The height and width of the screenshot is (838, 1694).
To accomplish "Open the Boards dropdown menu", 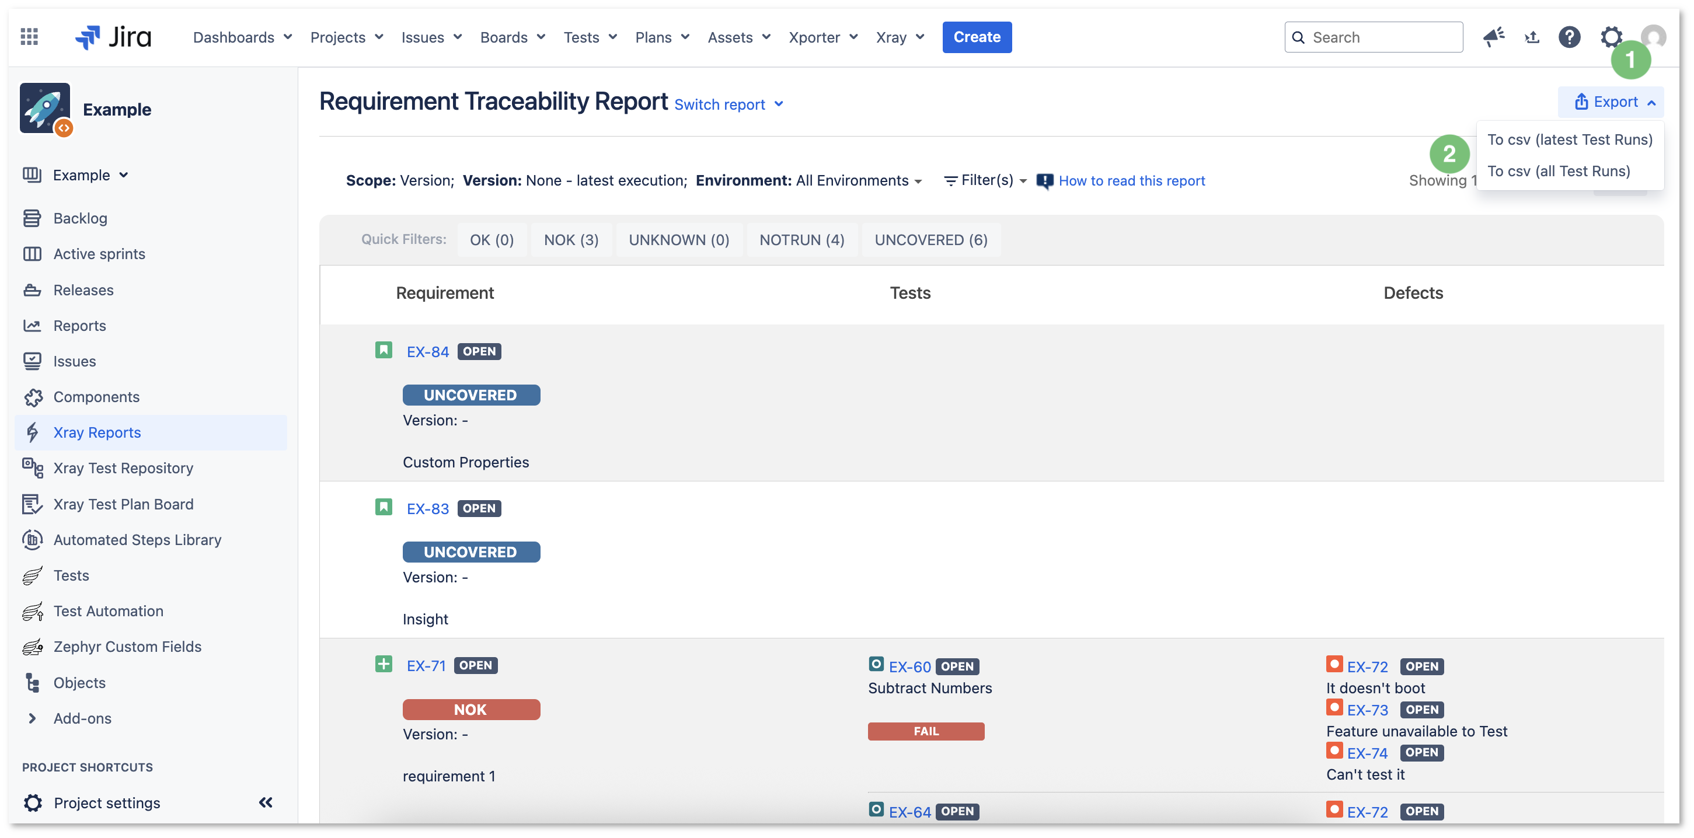I will click(x=513, y=37).
